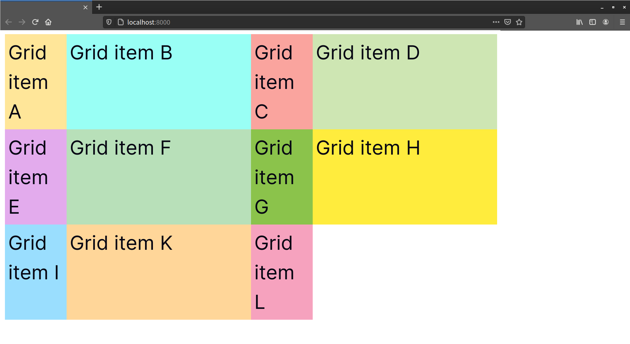Toggle the sidebar view

(x=592, y=22)
